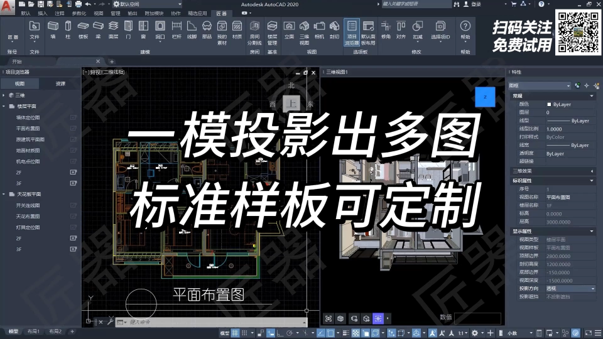Open the 帮助 help button in ribbon
603x339 pixels.
click(x=465, y=30)
